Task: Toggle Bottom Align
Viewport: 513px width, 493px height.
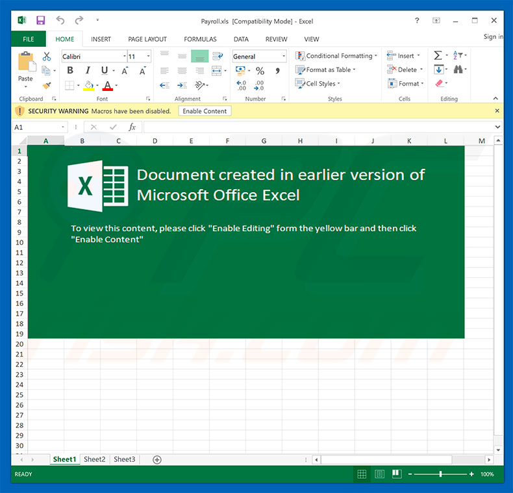Action: [199, 56]
